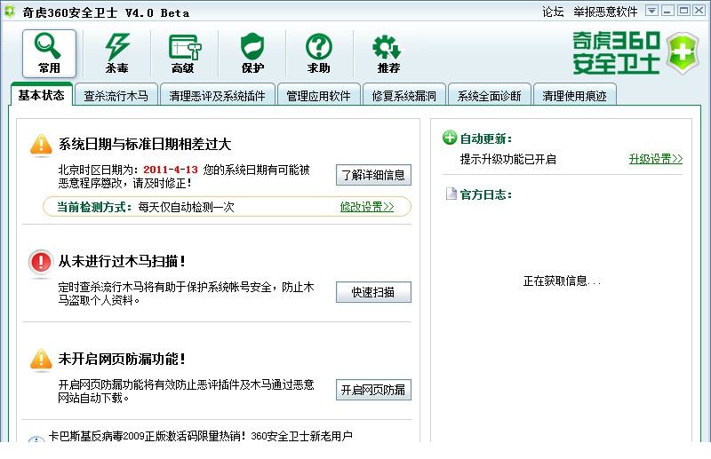Image resolution: width=711 pixels, height=459 pixels.
Task: Click warning icon beside 未开启网页防漏功能
Action: coord(41,360)
